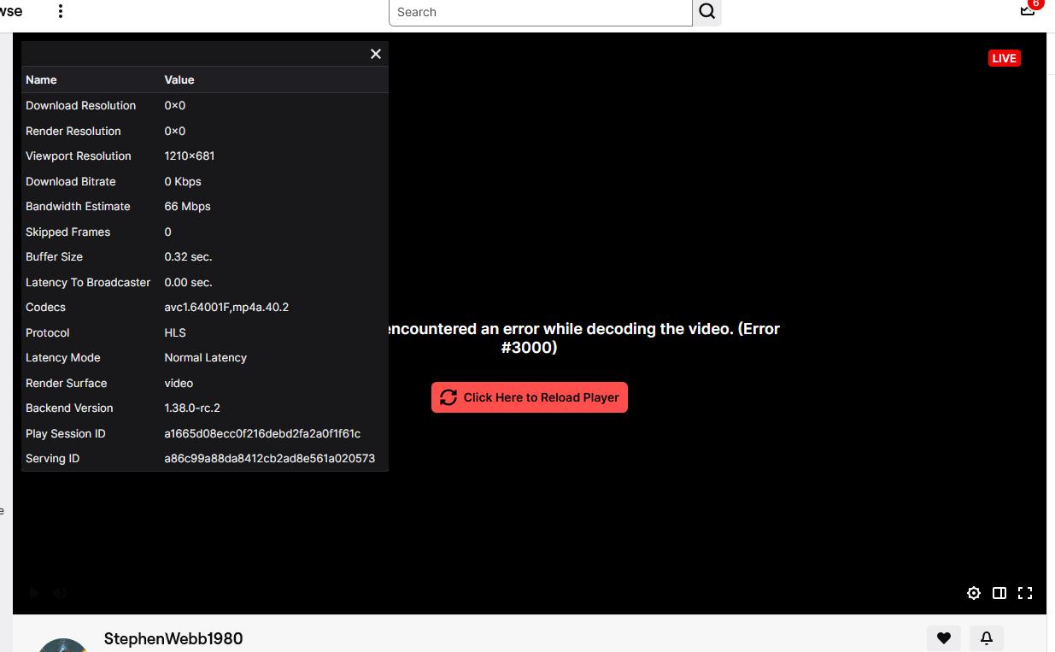The height and width of the screenshot is (652, 1055).
Task: Select the Play Session ID value
Action: [x=262, y=433]
